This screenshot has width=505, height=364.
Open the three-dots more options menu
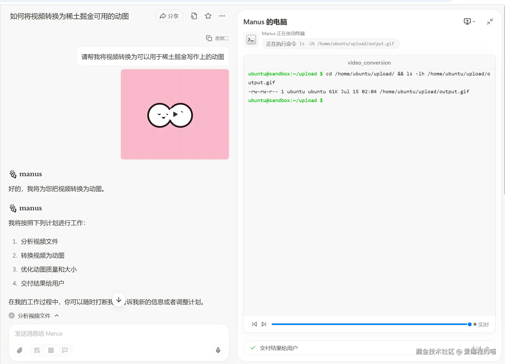pos(222,16)
